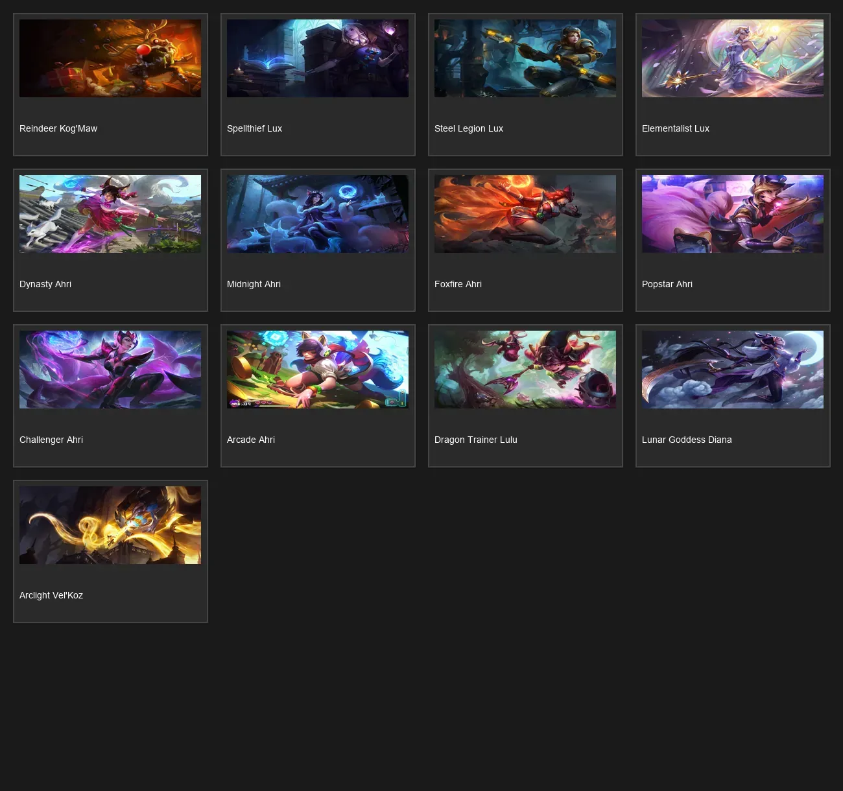Screen dimensions: 843x791
Task: Click the "Dynasty Ahri" skin label
Action: tap(45, 284)
